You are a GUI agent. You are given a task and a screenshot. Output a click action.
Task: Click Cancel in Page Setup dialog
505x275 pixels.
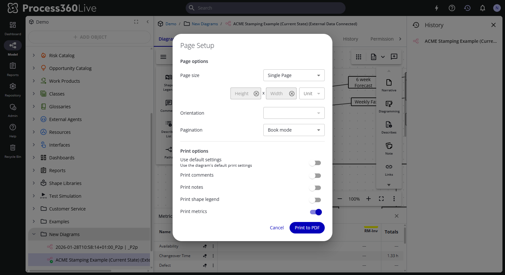(x=277, y=228)
